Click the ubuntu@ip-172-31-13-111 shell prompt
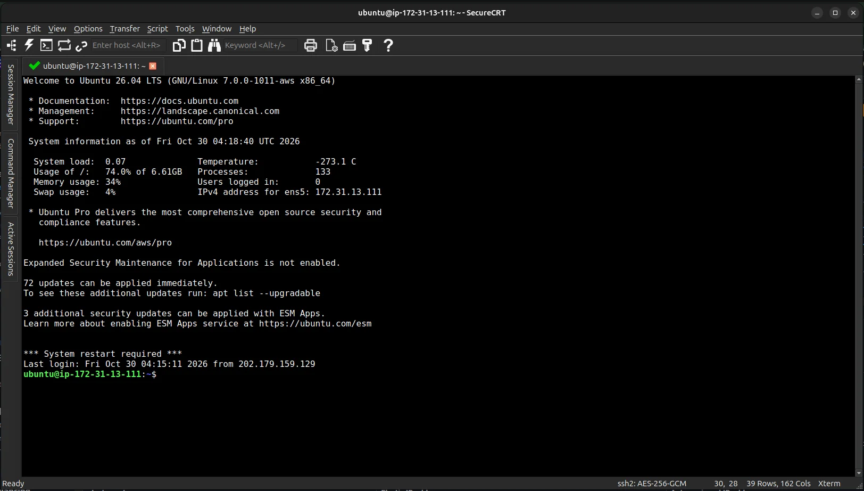This screenshot has width=864, height=491. 90,374
